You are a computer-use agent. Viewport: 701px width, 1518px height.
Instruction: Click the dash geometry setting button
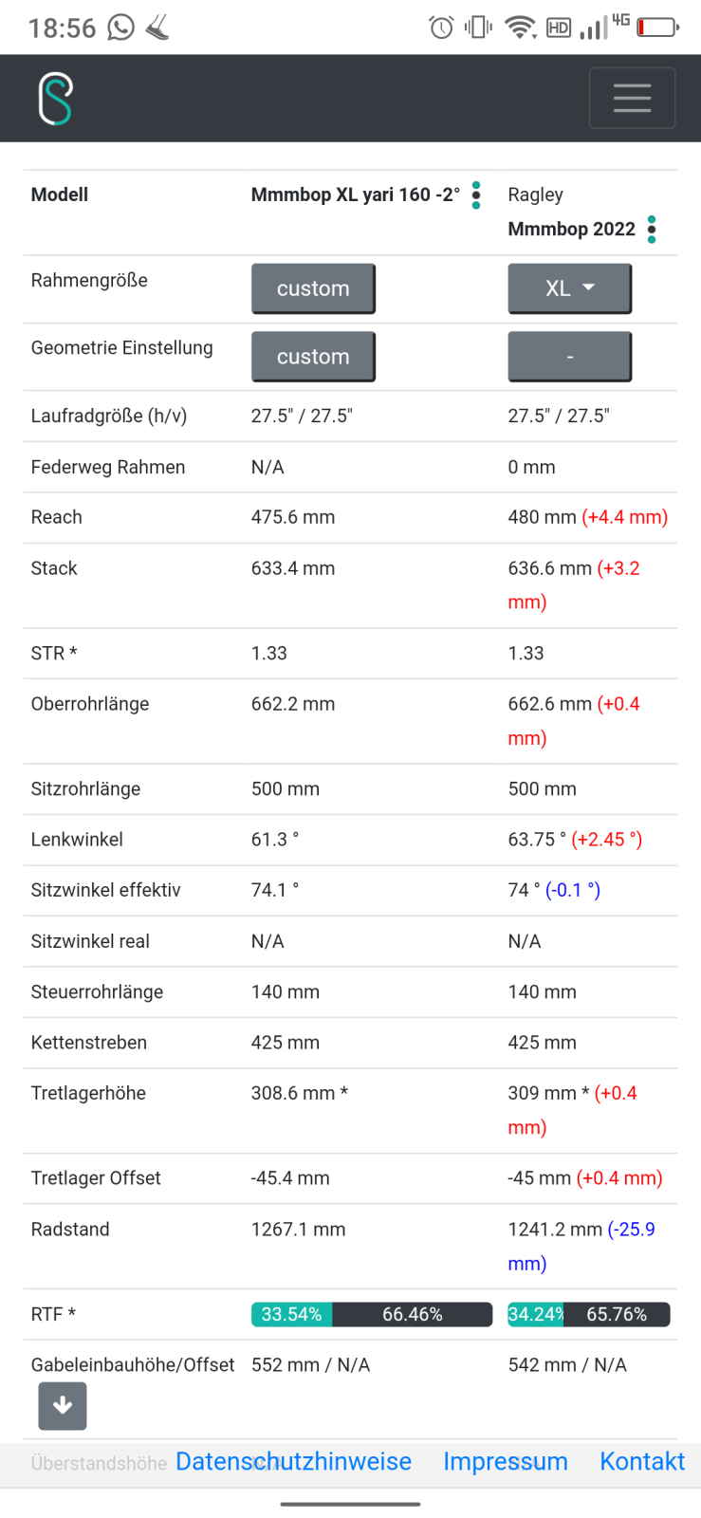click(x=570, y=357)
